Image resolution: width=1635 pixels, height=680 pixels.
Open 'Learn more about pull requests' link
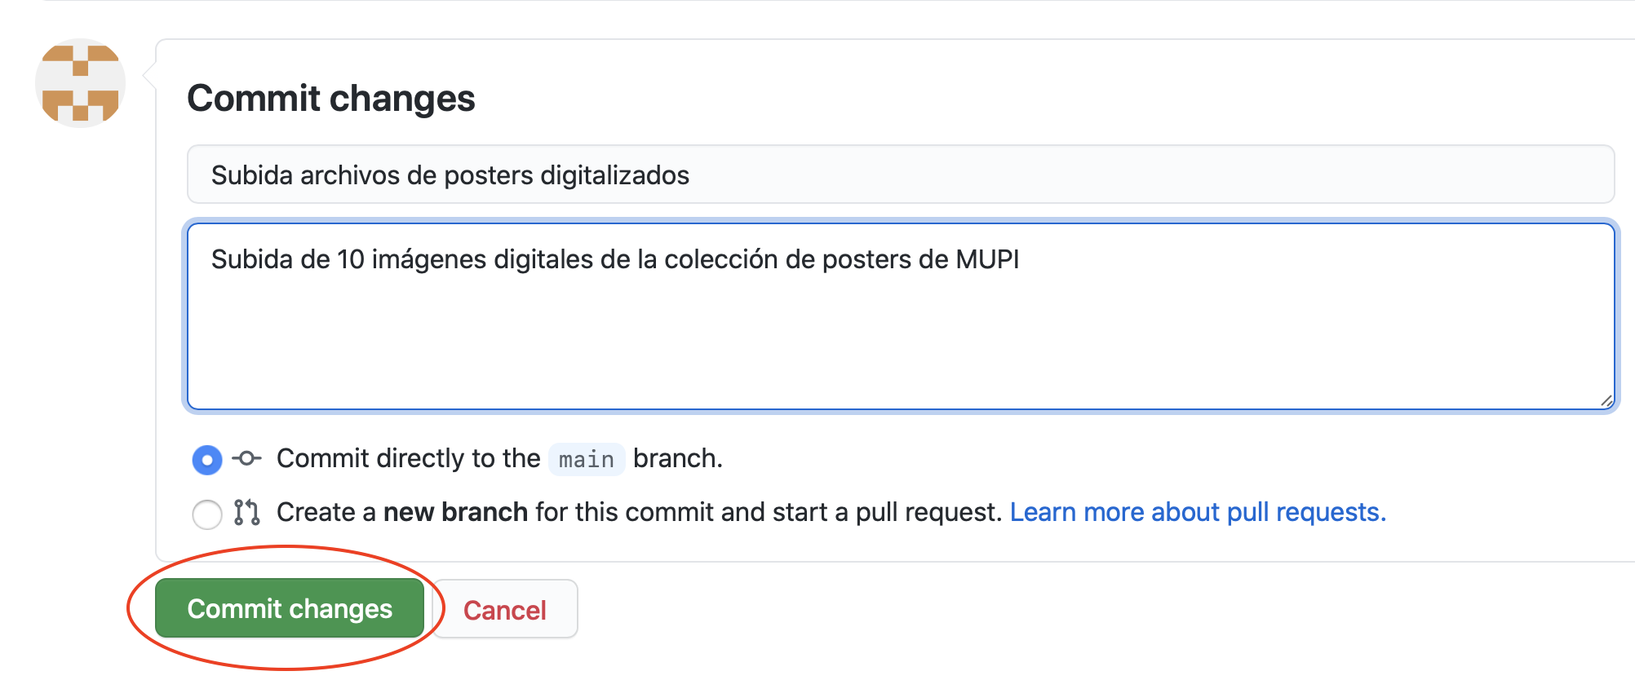1198,512
